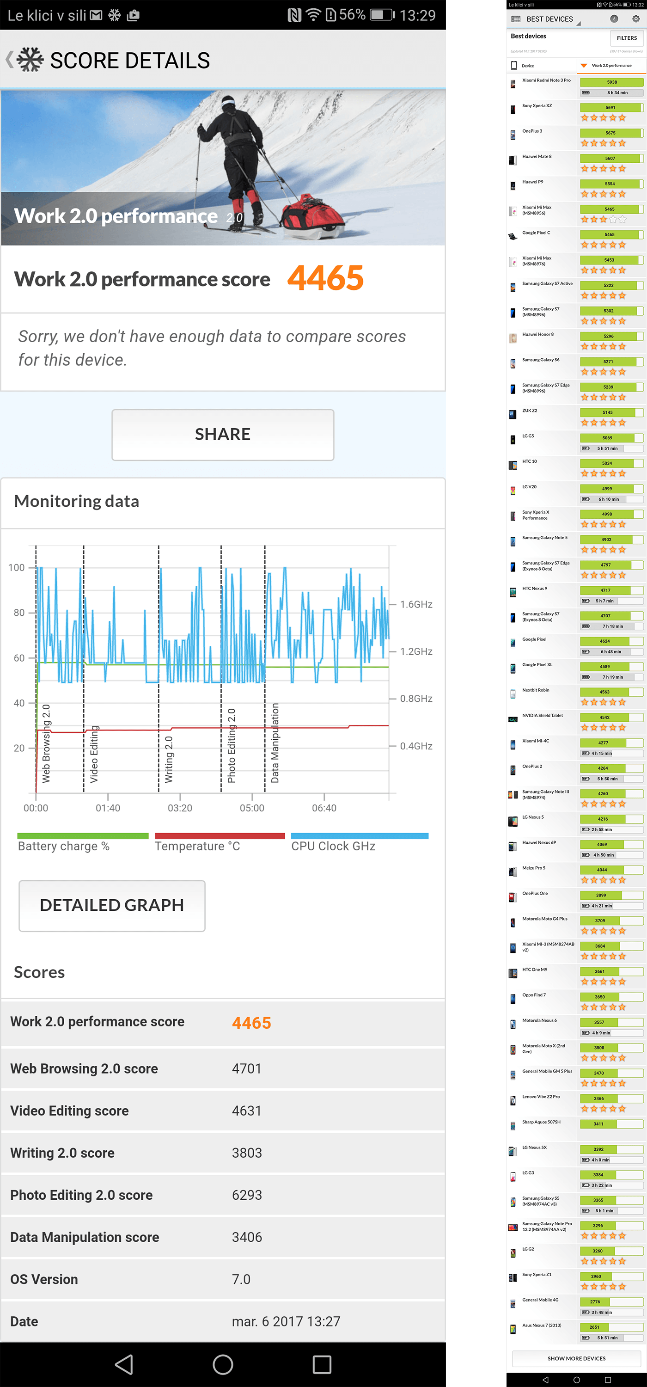This screenshot has height=1387, width=647.
Task: Tap the Huawei P9 score bar 5554
Action: click(611, 184)
